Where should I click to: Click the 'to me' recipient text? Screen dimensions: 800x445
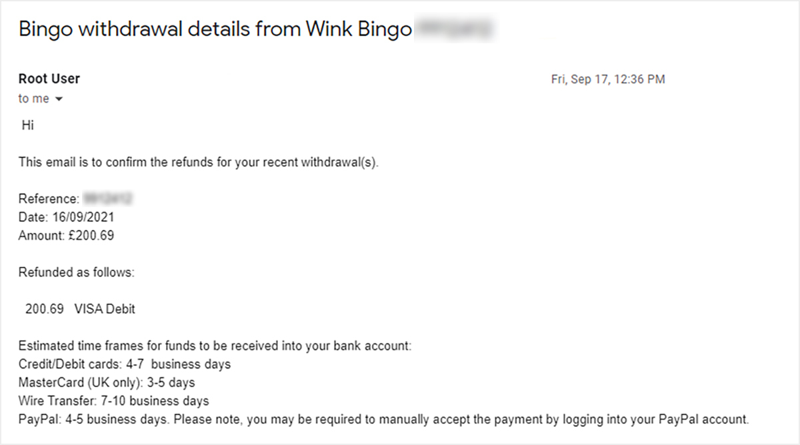point(33,99)
